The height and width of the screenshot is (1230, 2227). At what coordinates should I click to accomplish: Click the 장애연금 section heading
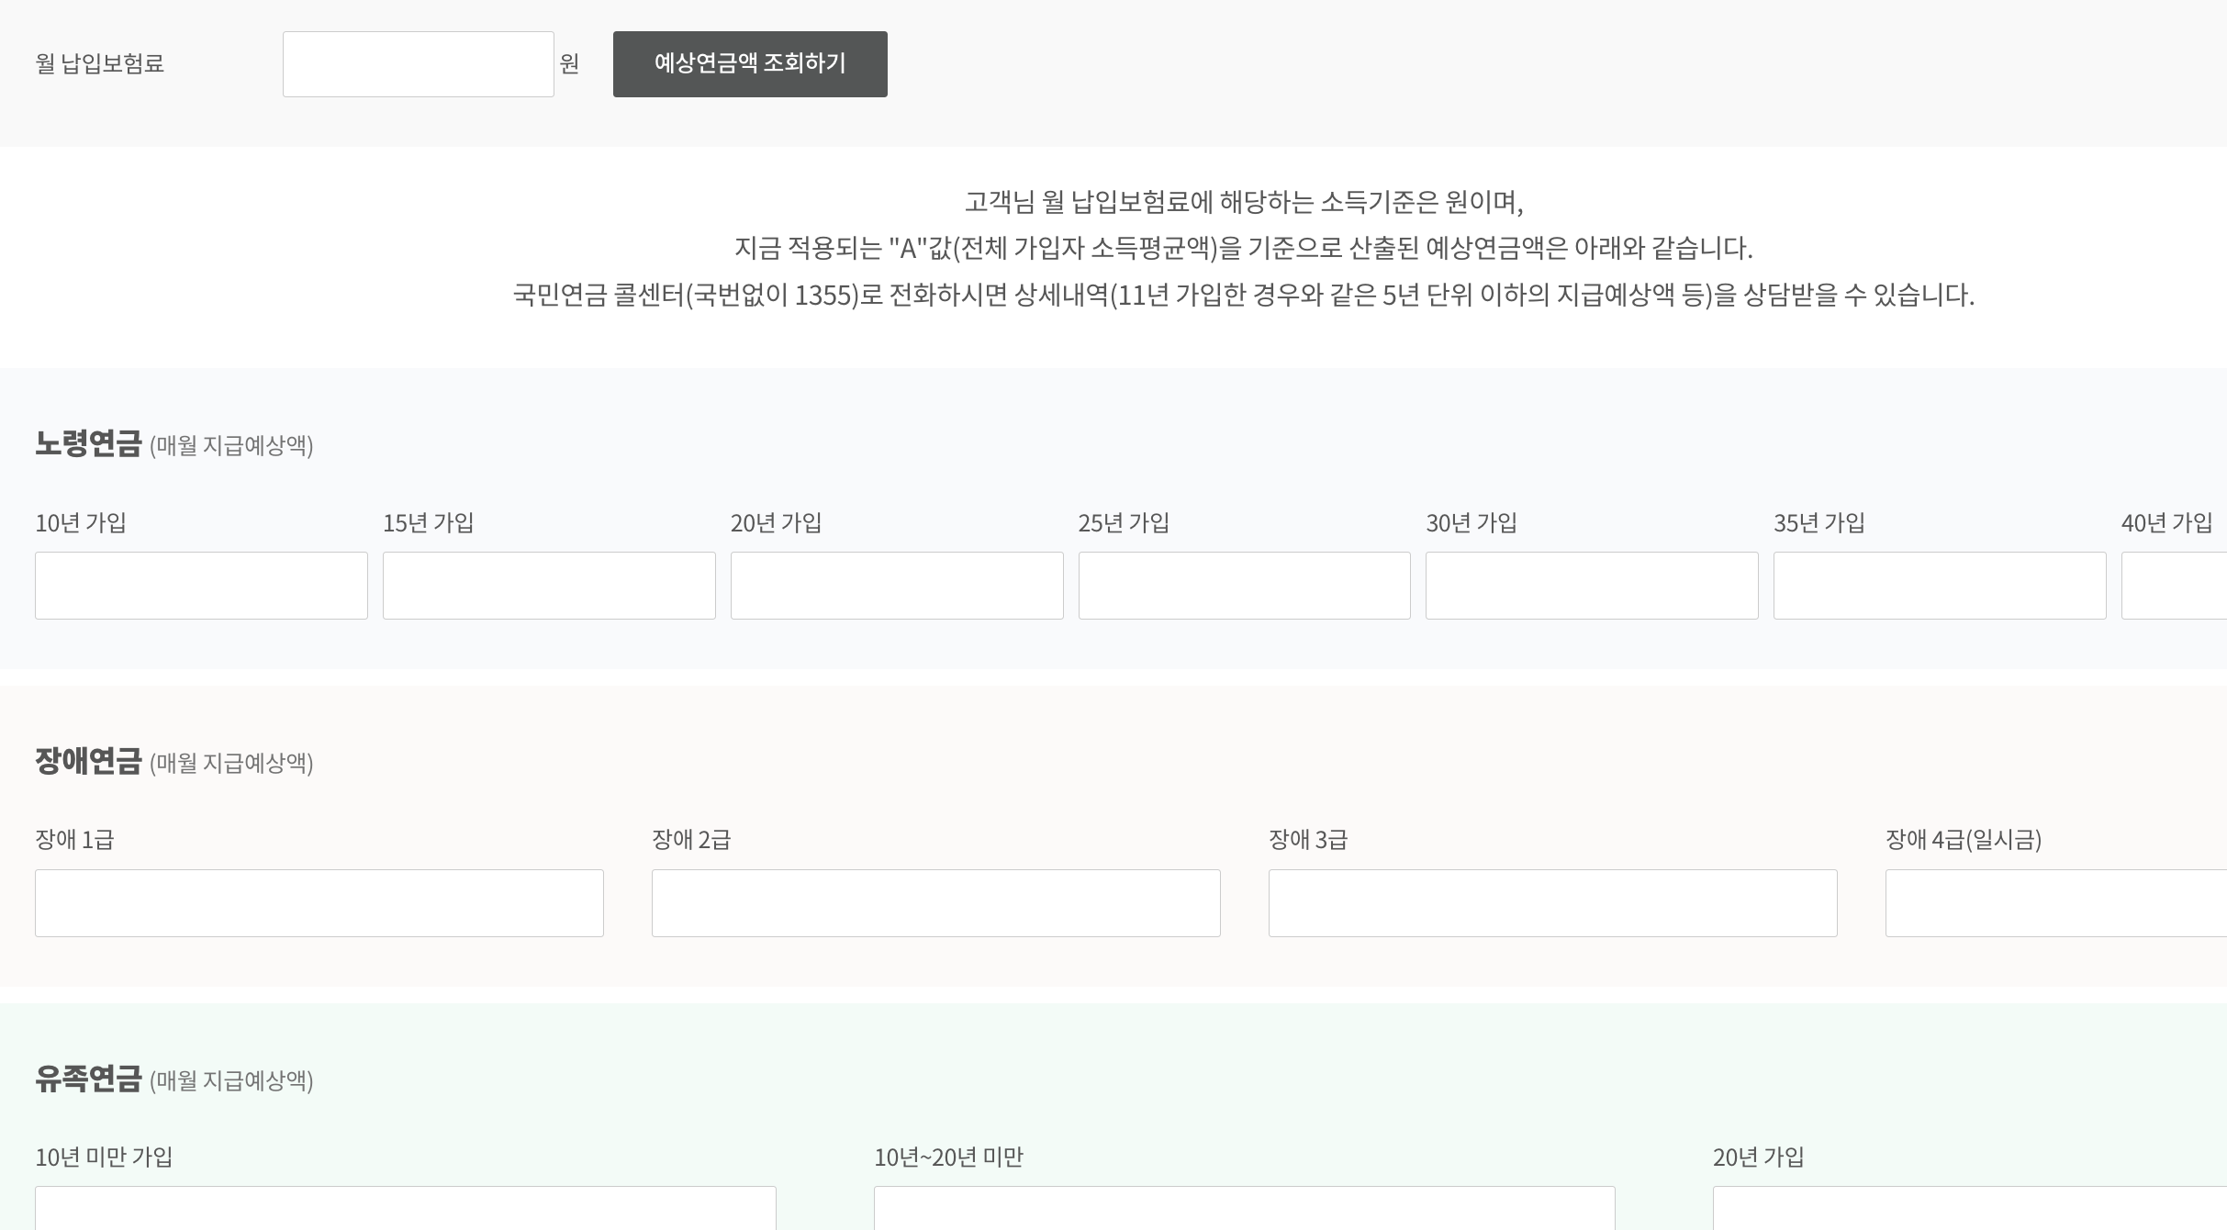(88, 761)
